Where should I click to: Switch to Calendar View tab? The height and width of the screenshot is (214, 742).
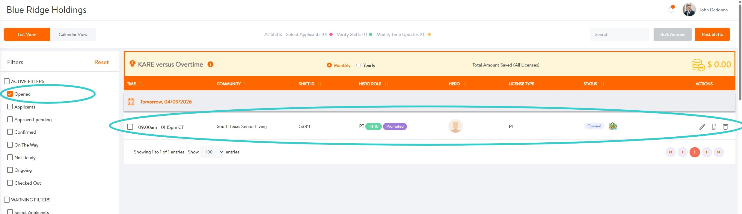(x=73, y=34)
